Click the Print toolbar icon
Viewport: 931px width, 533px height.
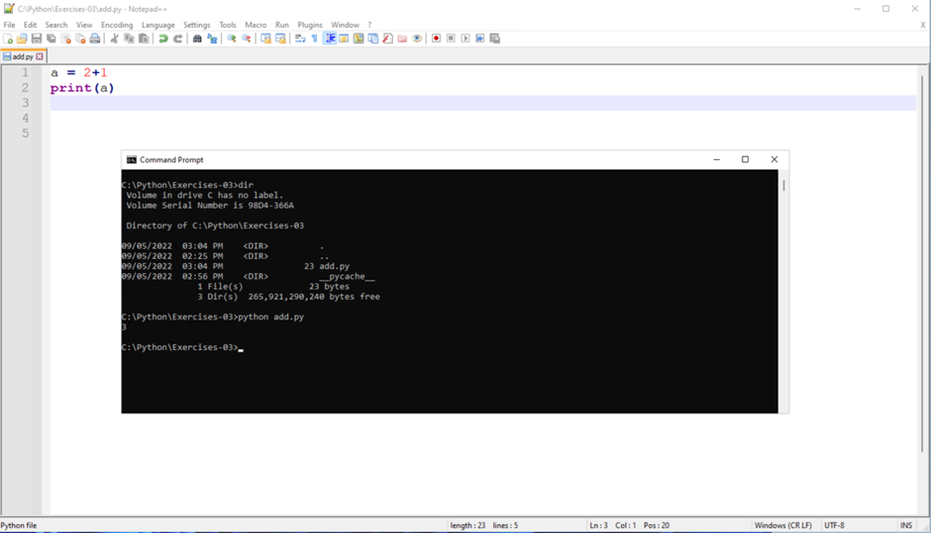tap(95, 39)
